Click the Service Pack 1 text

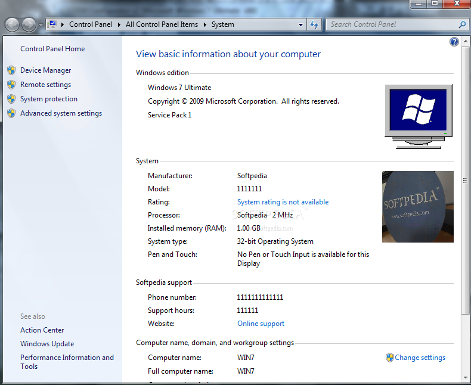point(169,115)
